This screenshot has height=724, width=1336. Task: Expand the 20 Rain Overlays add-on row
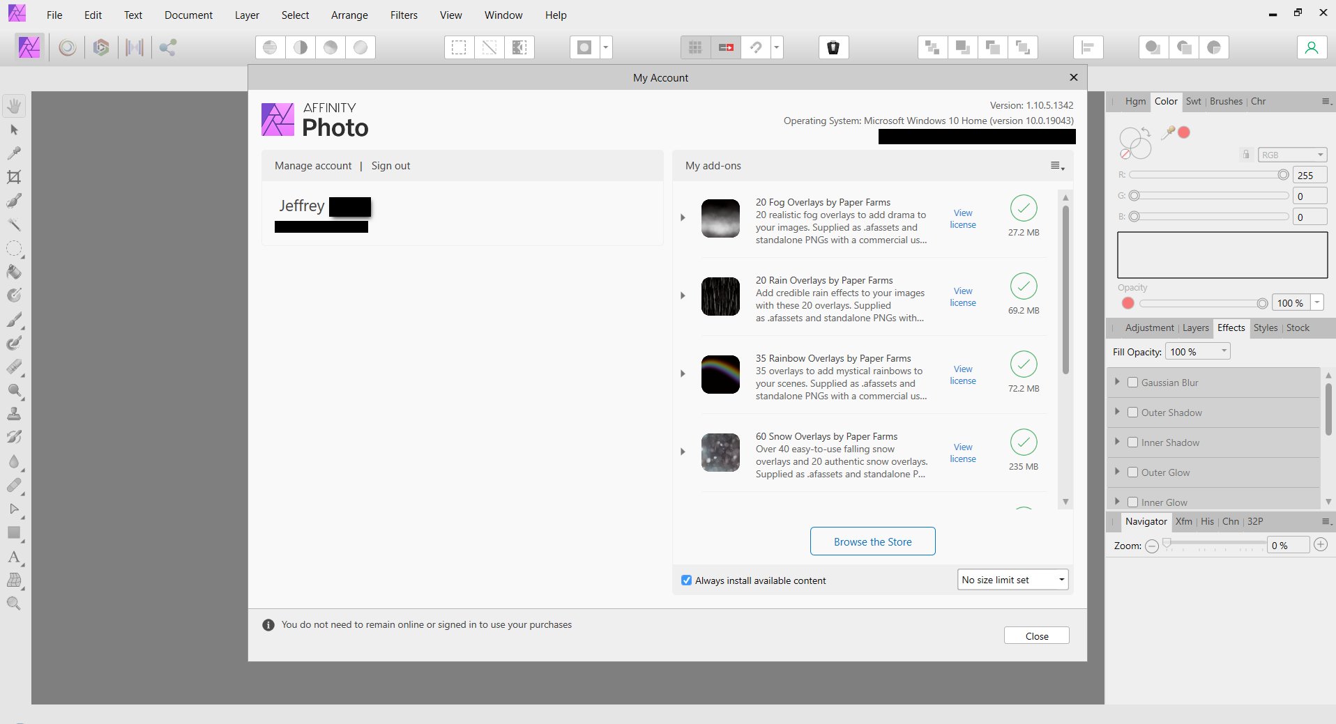point(683,295)
